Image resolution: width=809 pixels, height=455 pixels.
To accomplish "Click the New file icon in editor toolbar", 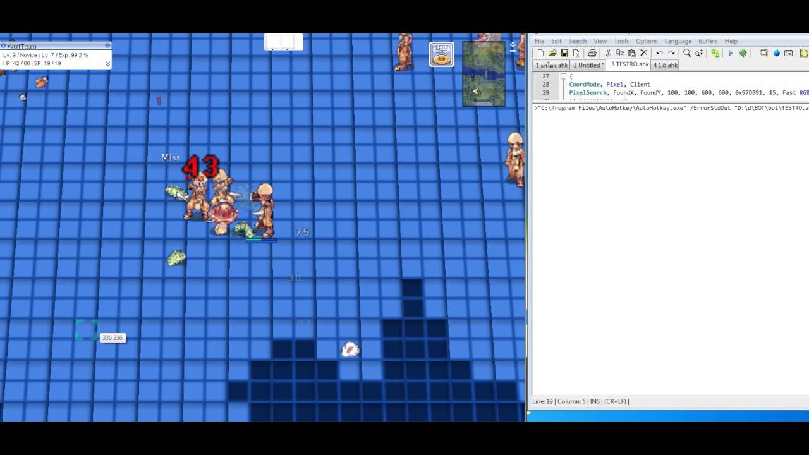I will (x=540, y=53).
